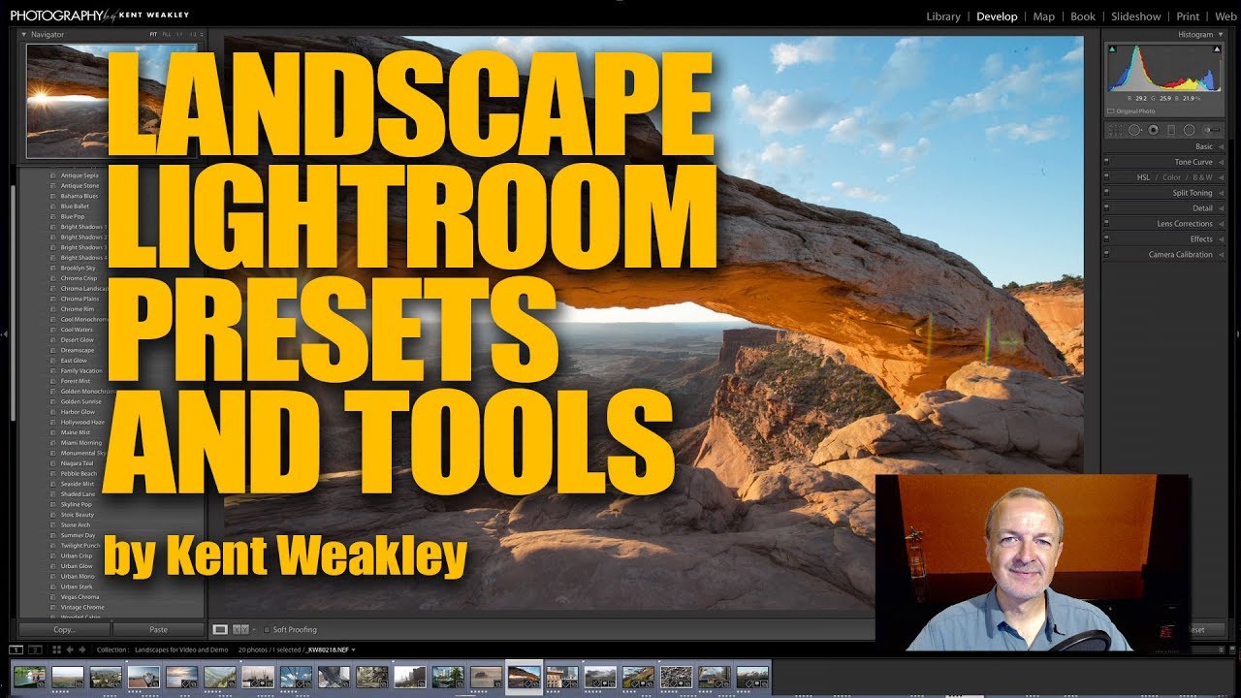Apply the Stone Arch preset
The image size is (1241, 698).
[x=75, y=525]
